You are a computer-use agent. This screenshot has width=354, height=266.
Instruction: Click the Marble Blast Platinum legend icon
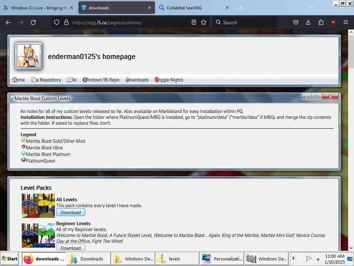pyautogui.click(x=23, y=153)
